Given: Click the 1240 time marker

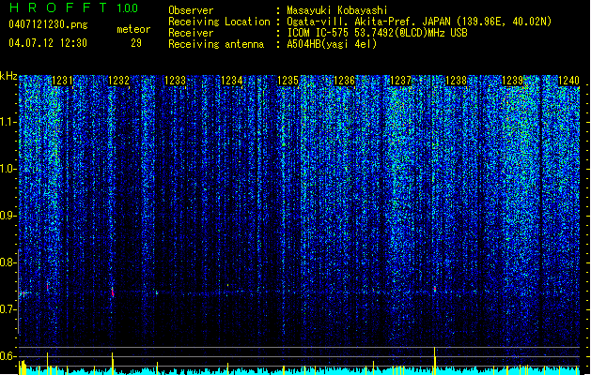Looking at the screenshot, I should pos(568,81).
